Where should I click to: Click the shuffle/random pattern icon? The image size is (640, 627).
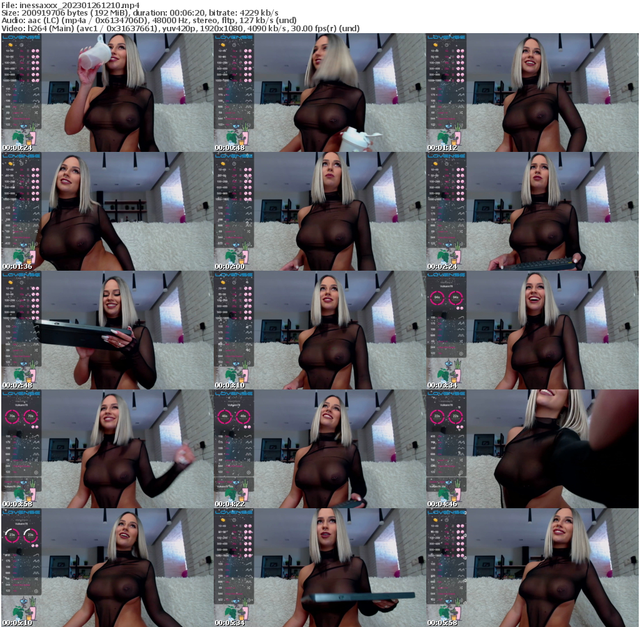36,113
